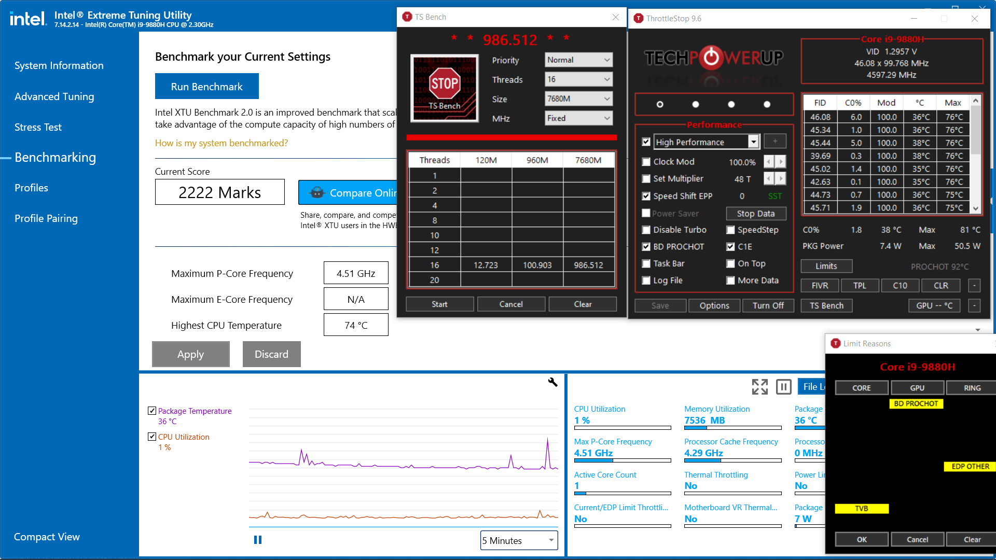Click the Apply button in XTU

(191, 354)
